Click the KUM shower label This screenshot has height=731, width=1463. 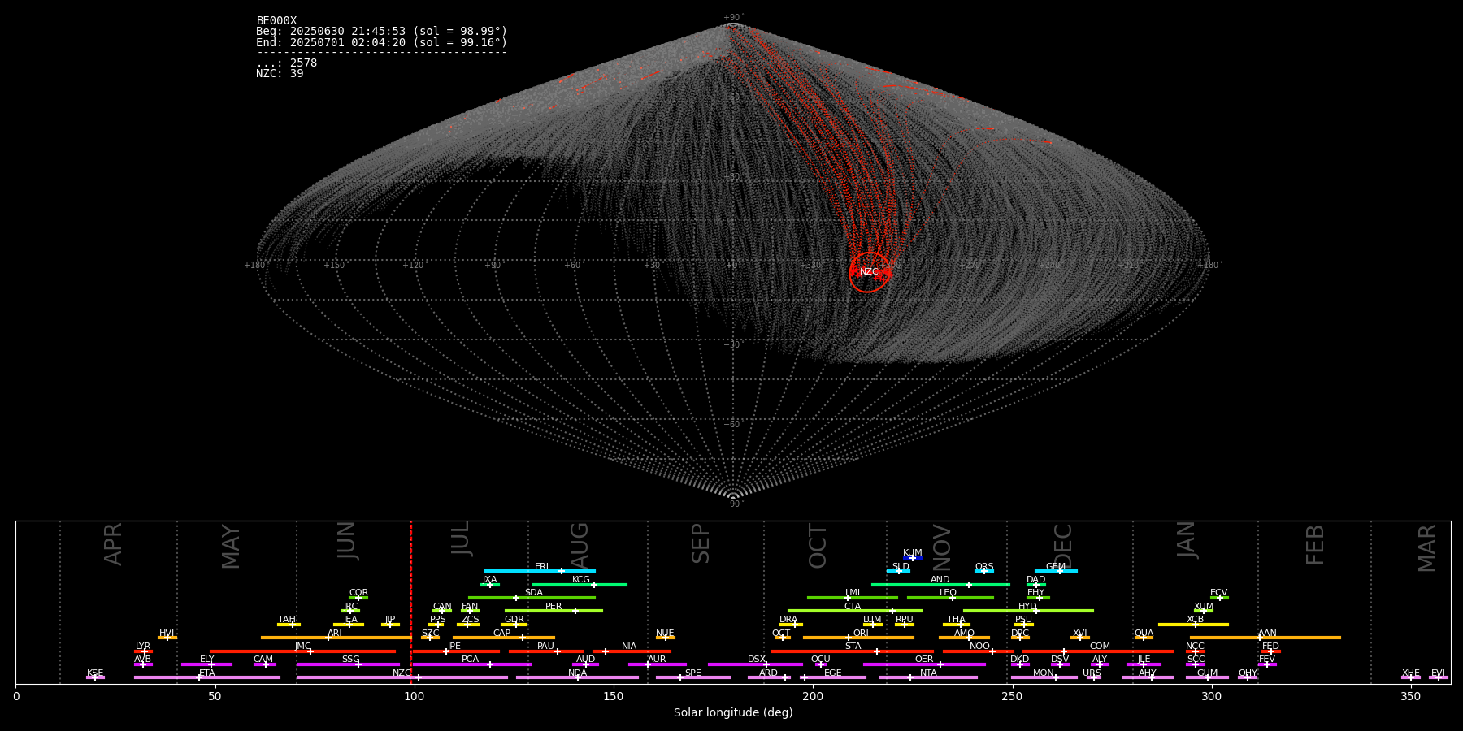[x=913, y=553]
